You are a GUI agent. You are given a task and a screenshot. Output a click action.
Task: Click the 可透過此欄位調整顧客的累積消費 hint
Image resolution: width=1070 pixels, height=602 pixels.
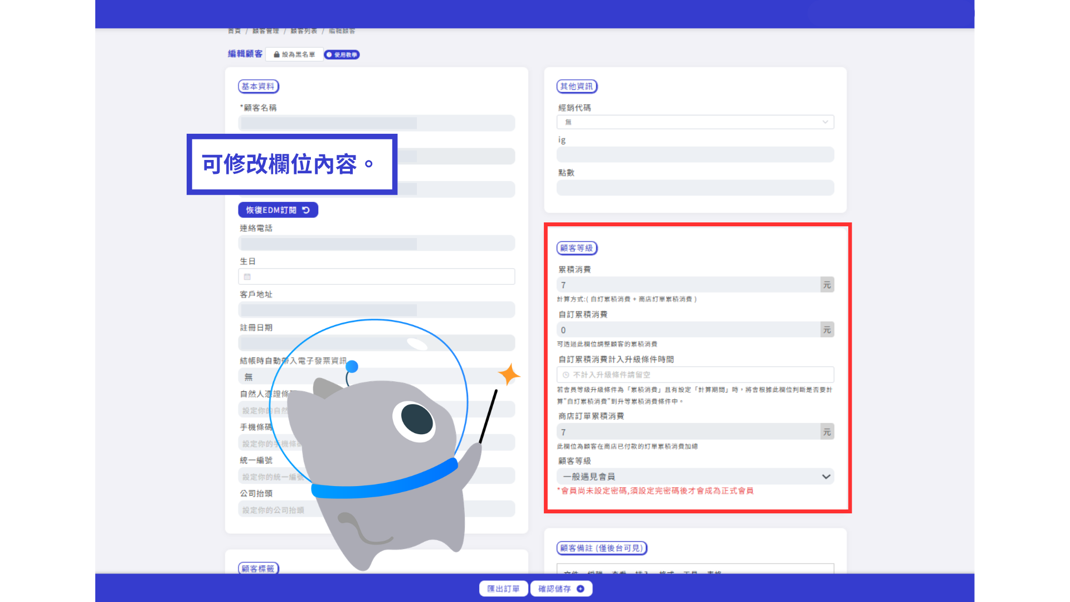point(607,344)
